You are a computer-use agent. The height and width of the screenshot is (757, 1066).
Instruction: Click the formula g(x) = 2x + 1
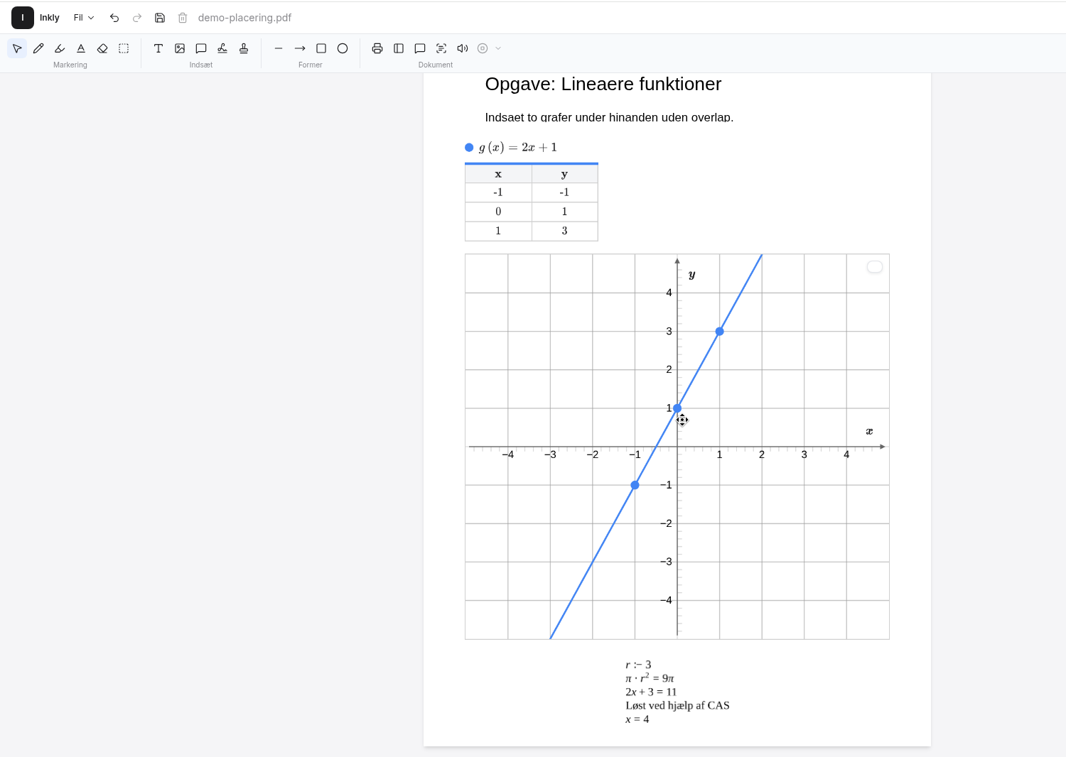click(x=518, y=148)
